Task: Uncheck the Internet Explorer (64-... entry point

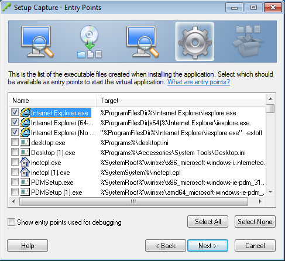Action: (15, 122)
